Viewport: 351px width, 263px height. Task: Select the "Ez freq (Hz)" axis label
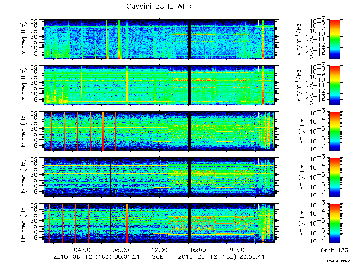[x=24, y=85]
